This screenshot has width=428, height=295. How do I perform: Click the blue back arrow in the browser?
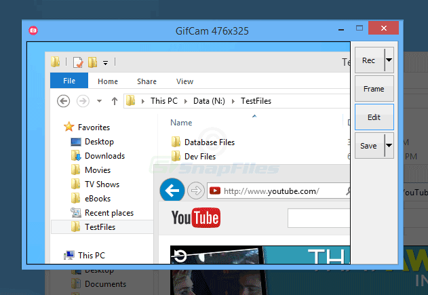tap(172, 191)
